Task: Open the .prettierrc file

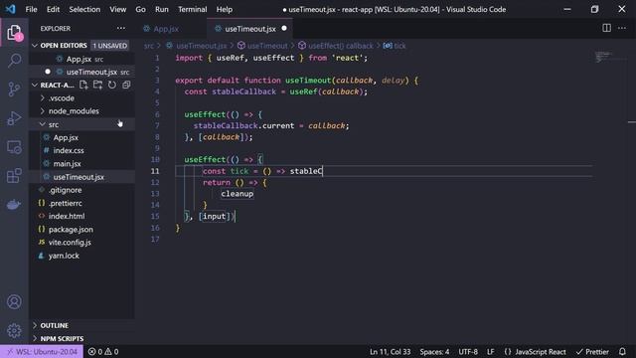Action: click(x=65, y=203)
